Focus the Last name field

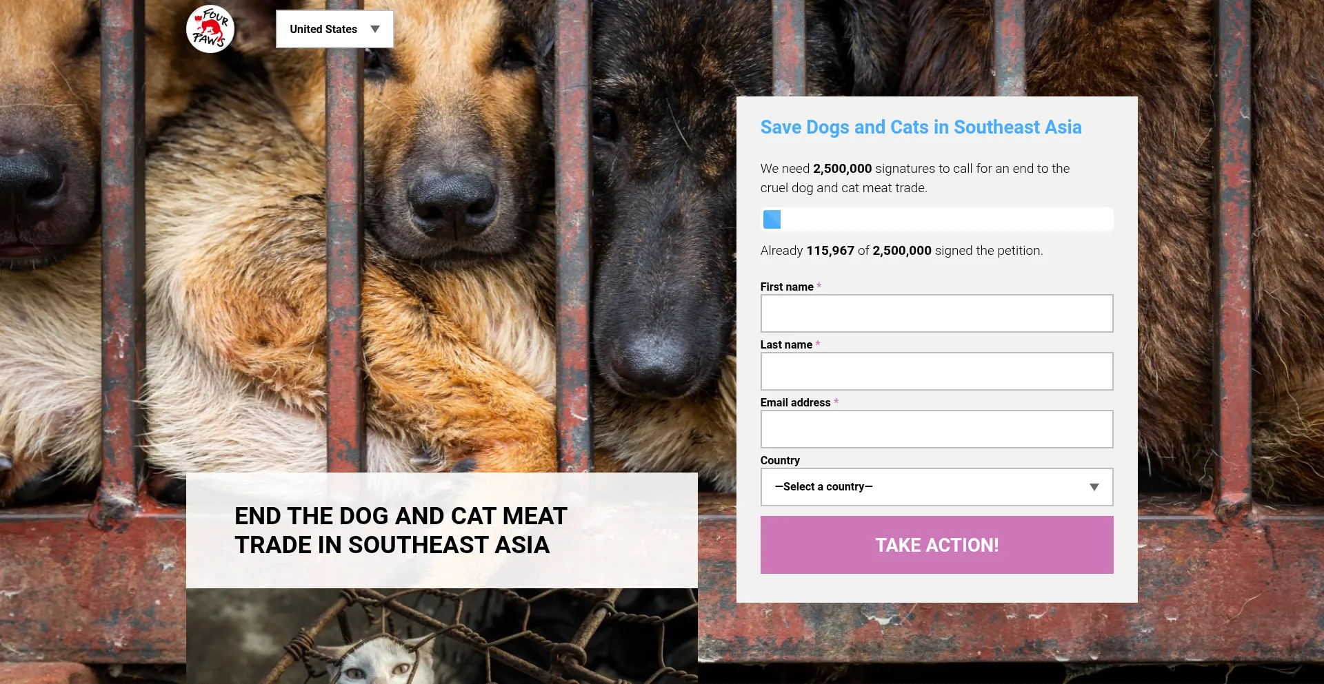click(x=936, y=371)
